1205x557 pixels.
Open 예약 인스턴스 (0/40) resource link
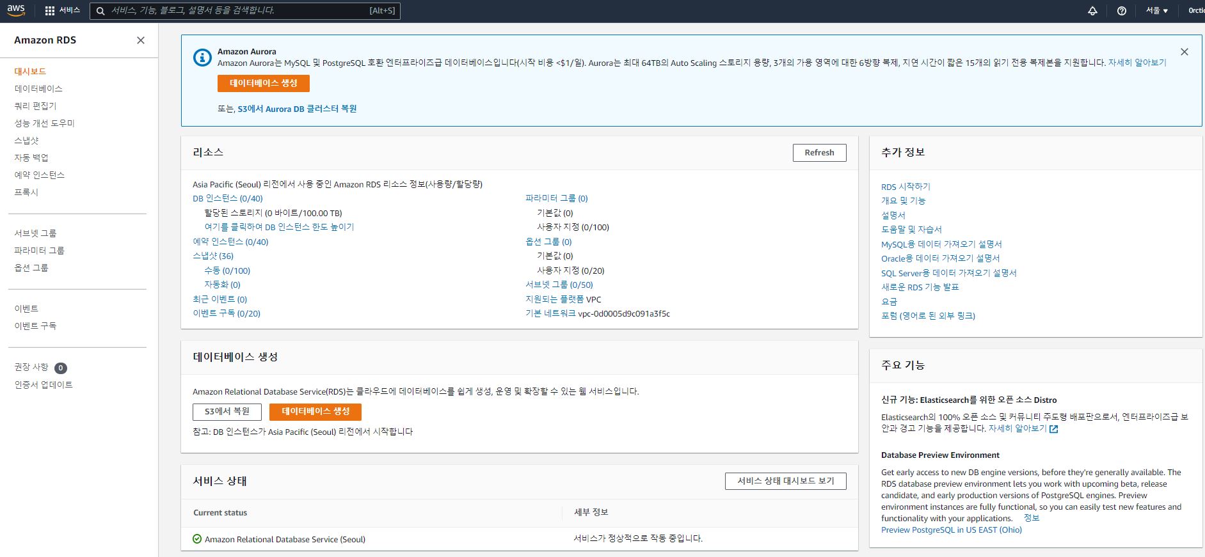[x=230, y=242]
